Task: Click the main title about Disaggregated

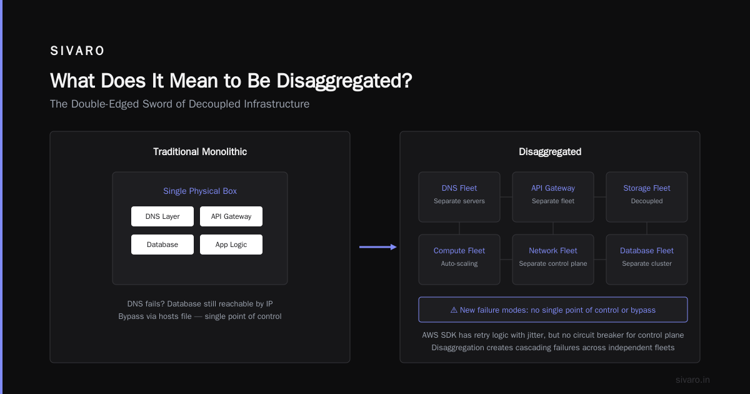Action: click(231, 81)
